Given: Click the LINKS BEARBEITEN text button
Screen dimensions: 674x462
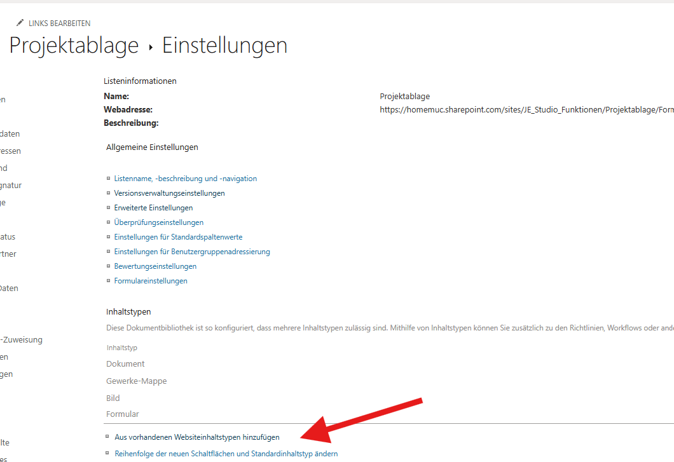Looking at the screenshot, I should pos(59,24).
